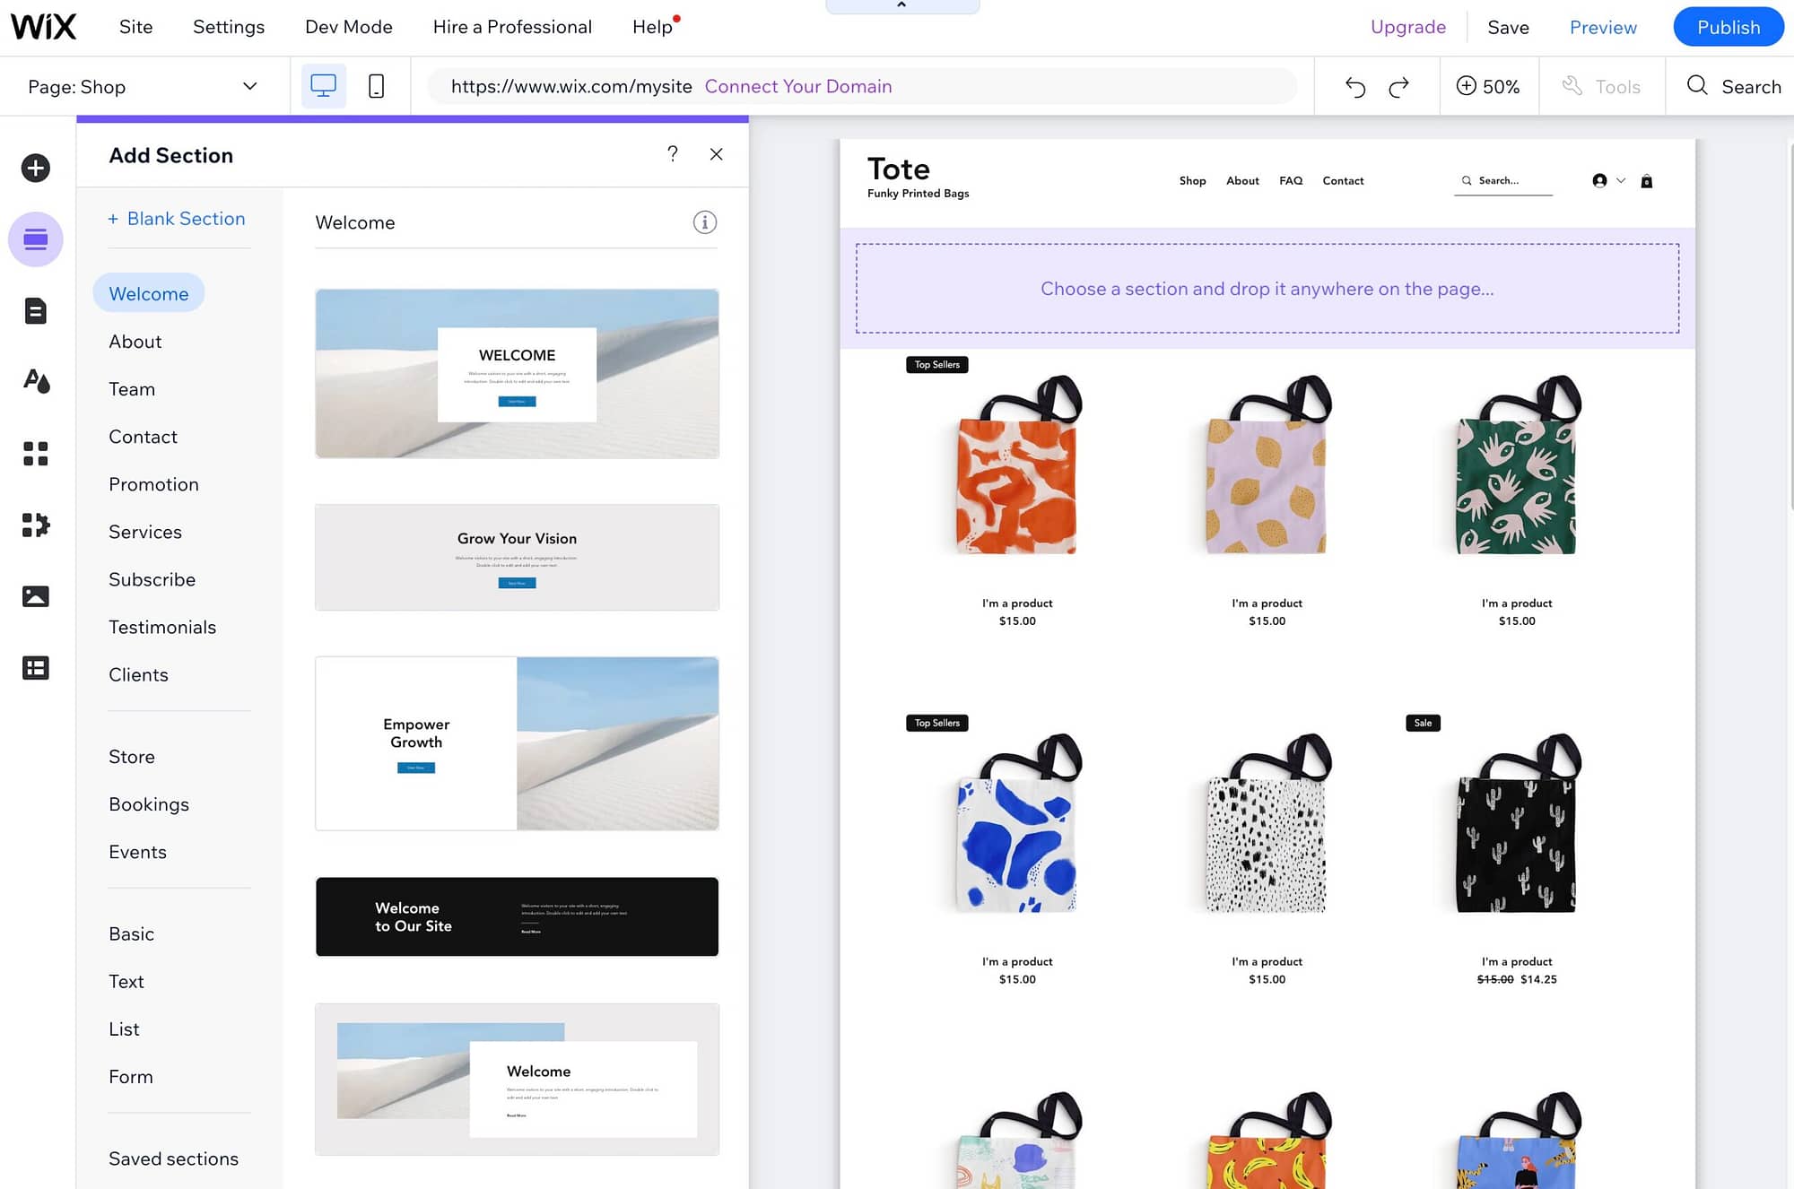Select the mobile preview icon
Screen dimensions: 1794x1189
pyautogui.click(x=377, y=85)
